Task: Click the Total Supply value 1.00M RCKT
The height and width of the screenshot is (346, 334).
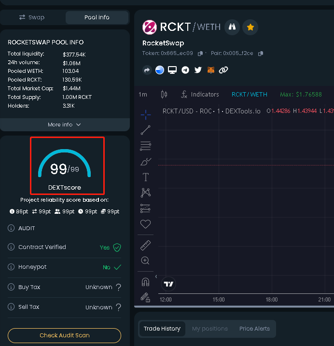Action: (x=77, y=97)
